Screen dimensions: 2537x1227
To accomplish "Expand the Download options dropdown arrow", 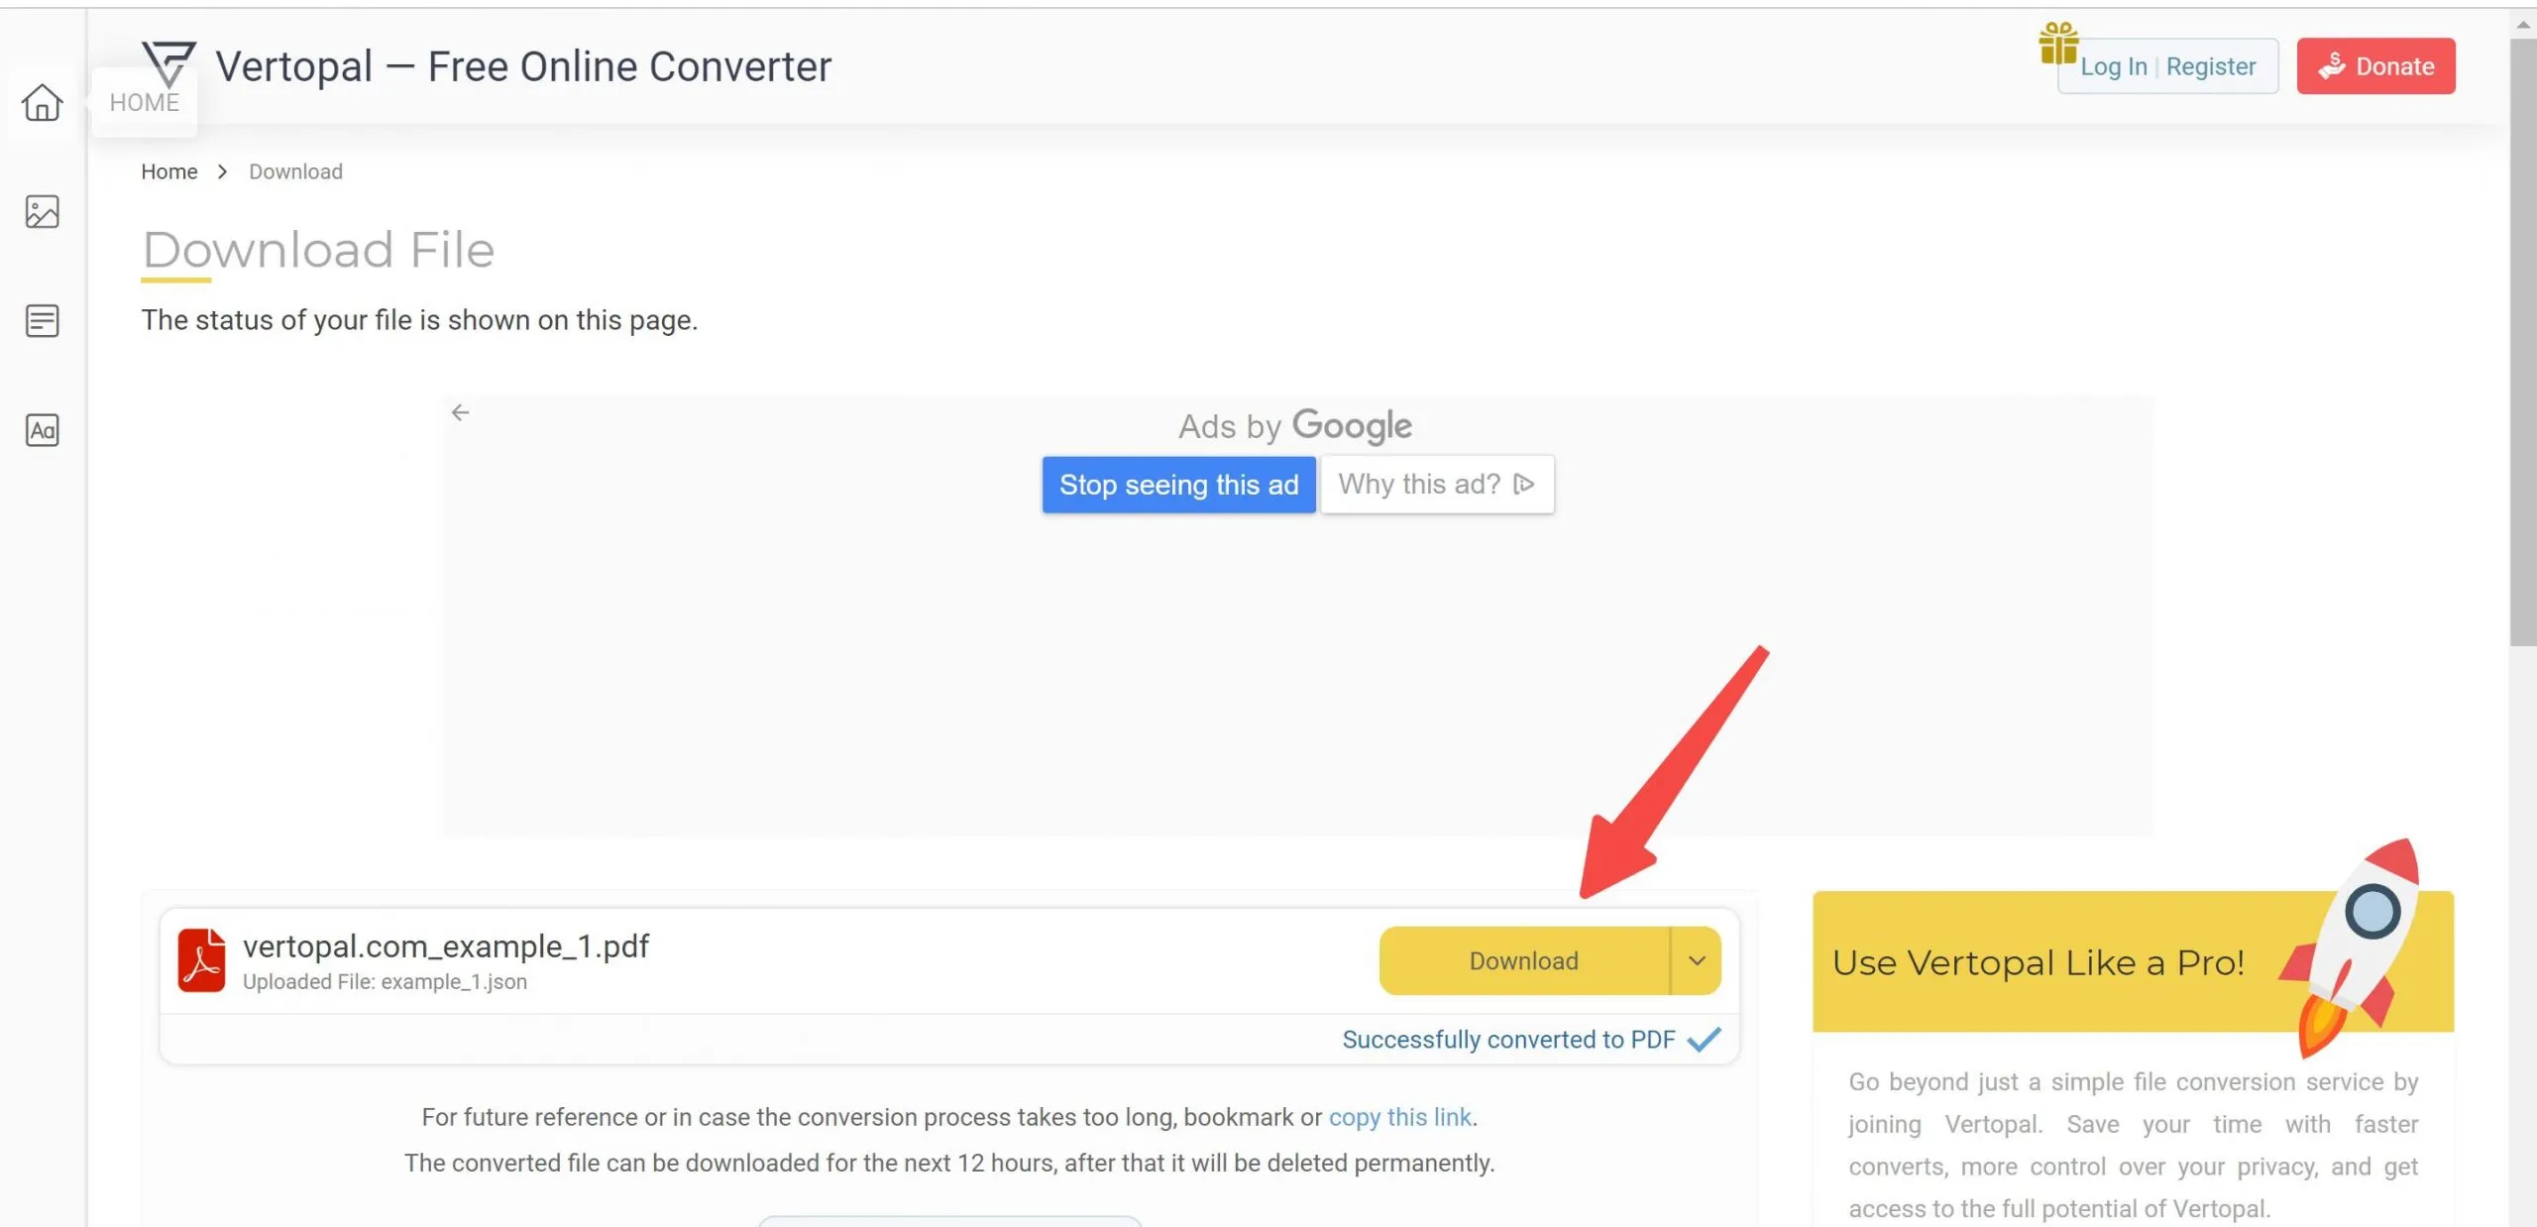I will coord(1697,960).
